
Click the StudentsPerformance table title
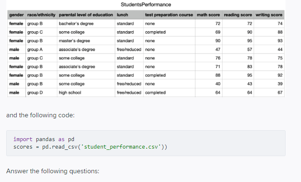[146, 5]
